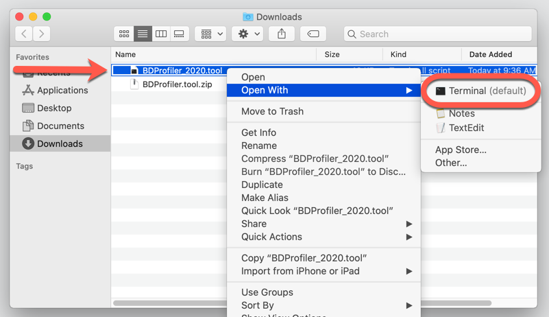Open the group-by dropdown in toolbar
The height and width of the screenshot is (317, 549).
click(x=211, y=34)
